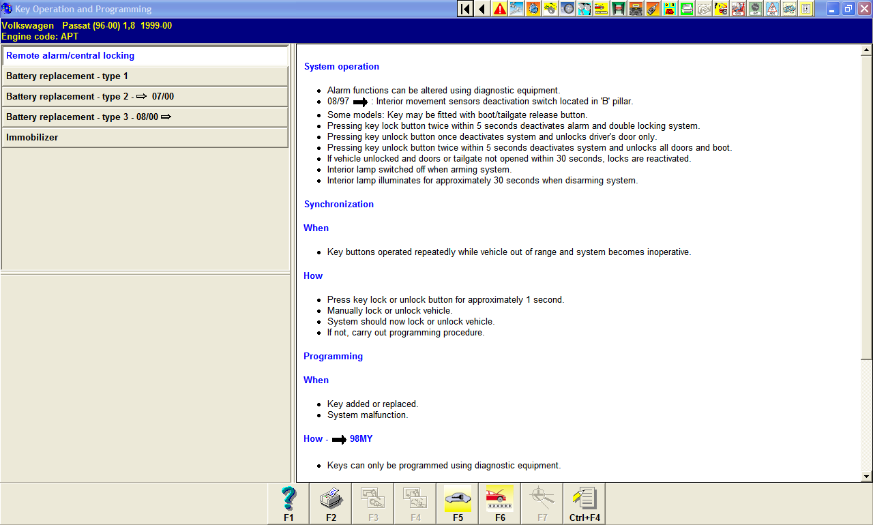Click the vertical scrollbar thumb

[x=867, y=207]
